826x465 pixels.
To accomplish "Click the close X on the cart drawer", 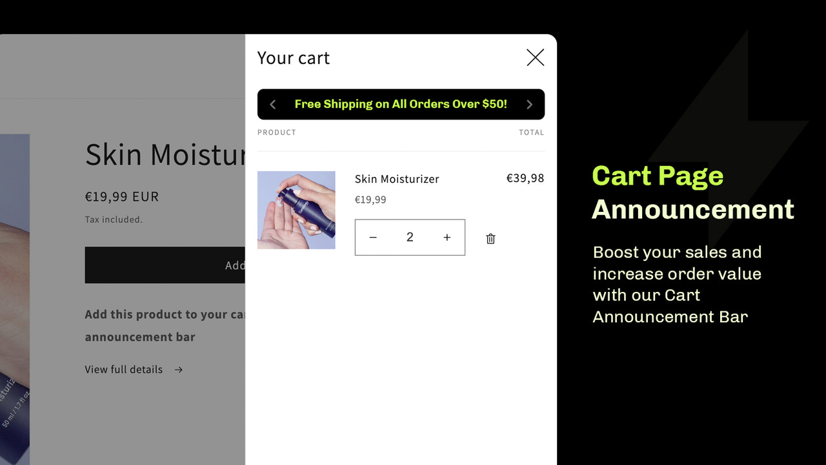I will click(535, 57).
